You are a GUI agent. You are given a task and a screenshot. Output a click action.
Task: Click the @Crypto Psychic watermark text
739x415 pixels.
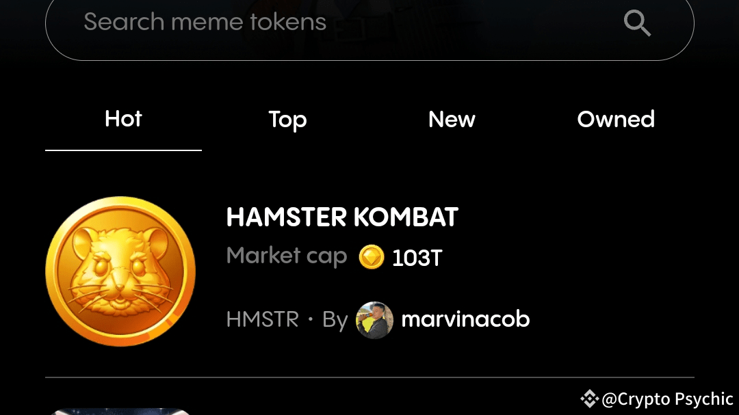click(x=667, y=399)
